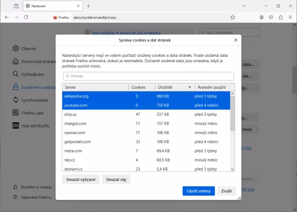Click the Hledat search field

[x=148, y=76]
